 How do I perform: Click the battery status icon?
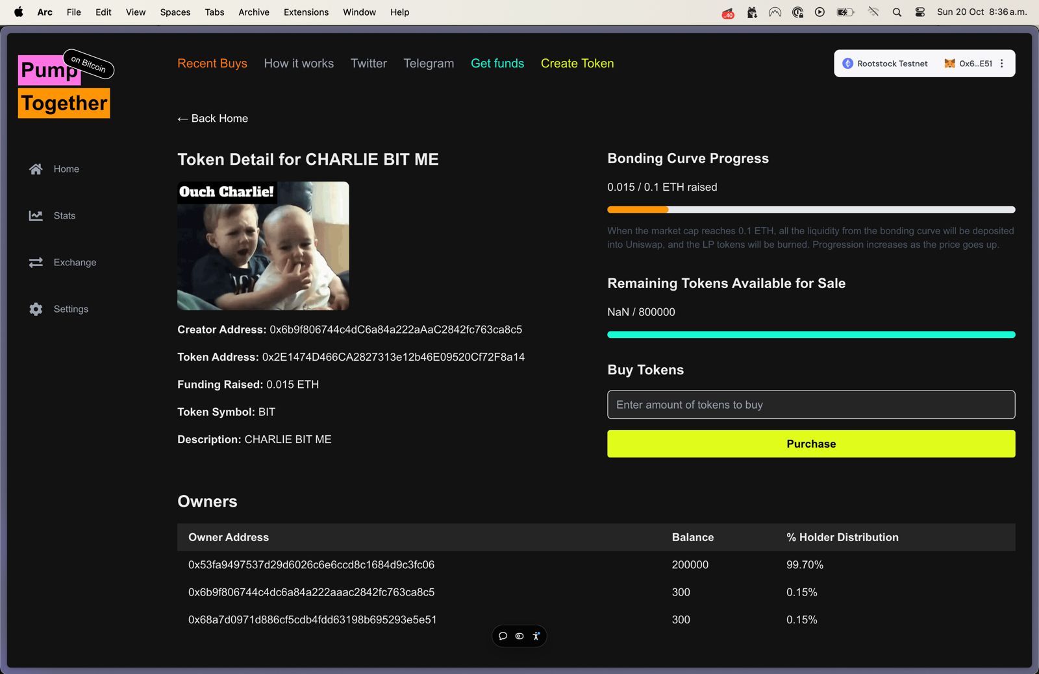click(845, 12)
